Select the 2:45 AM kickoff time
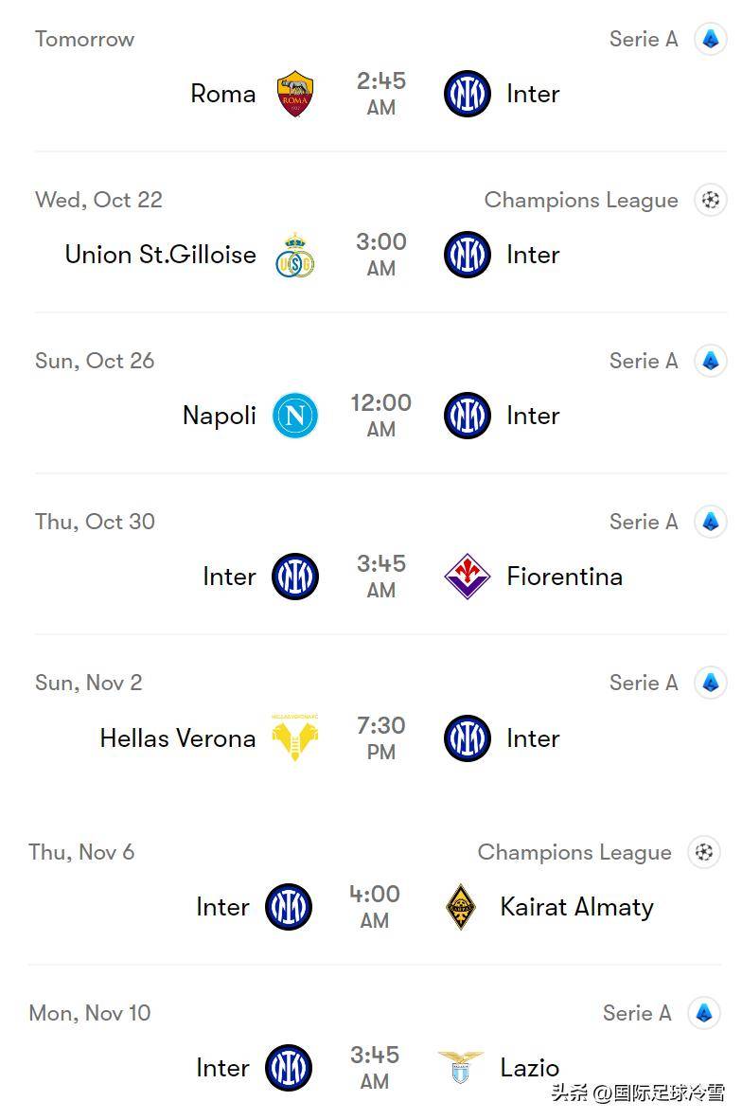 (x=381, y=93)
